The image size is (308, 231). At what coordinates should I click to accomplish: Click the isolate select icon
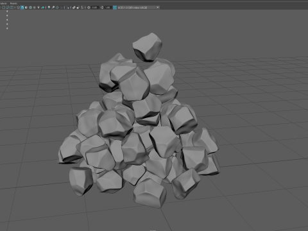point(67,8)
